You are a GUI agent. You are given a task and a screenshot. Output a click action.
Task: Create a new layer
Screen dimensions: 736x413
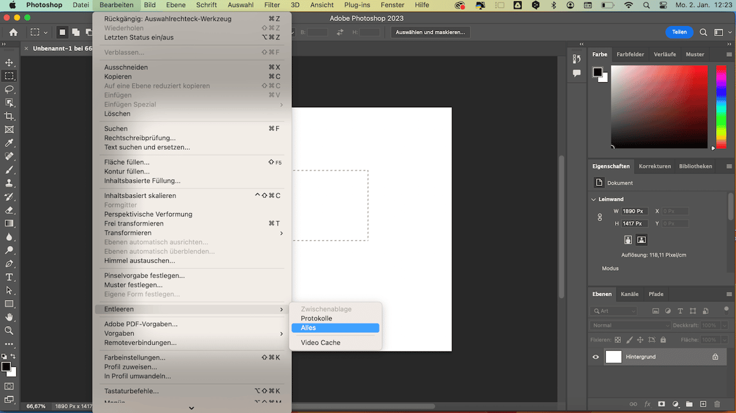click(703, 404)
